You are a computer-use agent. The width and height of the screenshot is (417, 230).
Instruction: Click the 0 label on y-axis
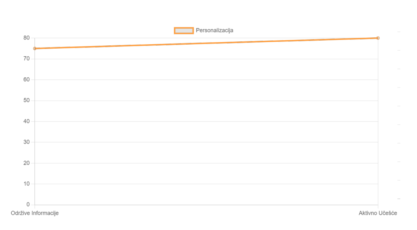[x=28, y=205]
